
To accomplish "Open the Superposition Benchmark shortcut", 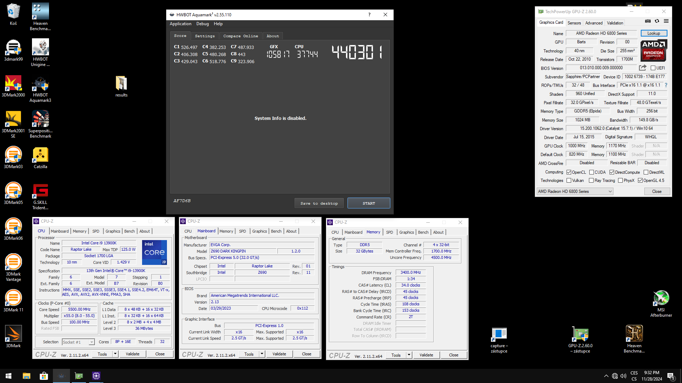I will coord(40,124).
